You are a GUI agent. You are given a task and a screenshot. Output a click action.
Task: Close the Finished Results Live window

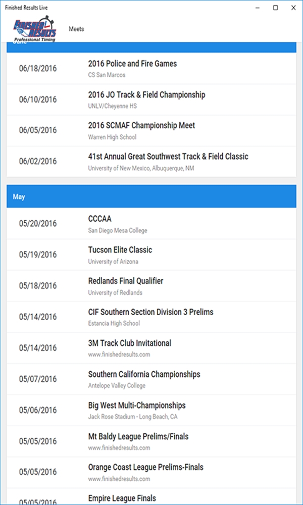tap(293, 8)
